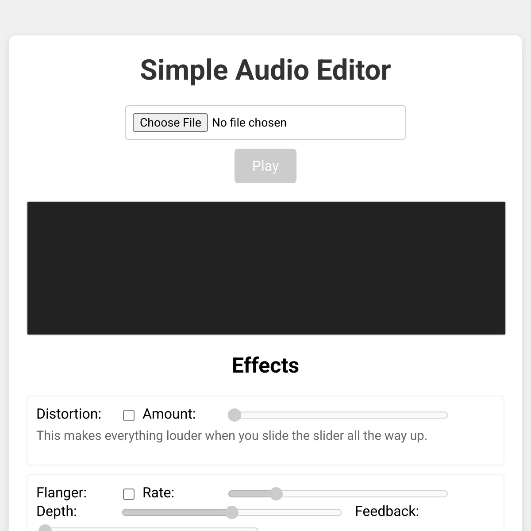Click the 'Amount:' label

[169, 414]
